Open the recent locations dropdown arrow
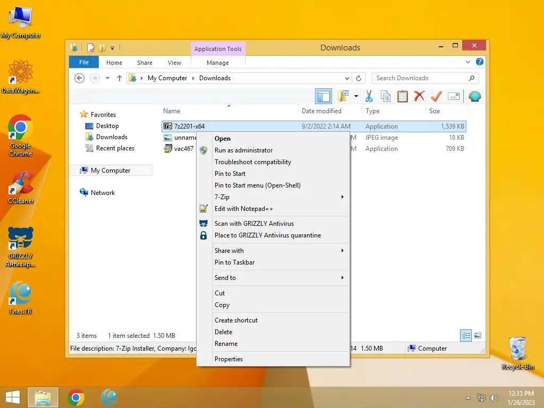 (107, 78)
